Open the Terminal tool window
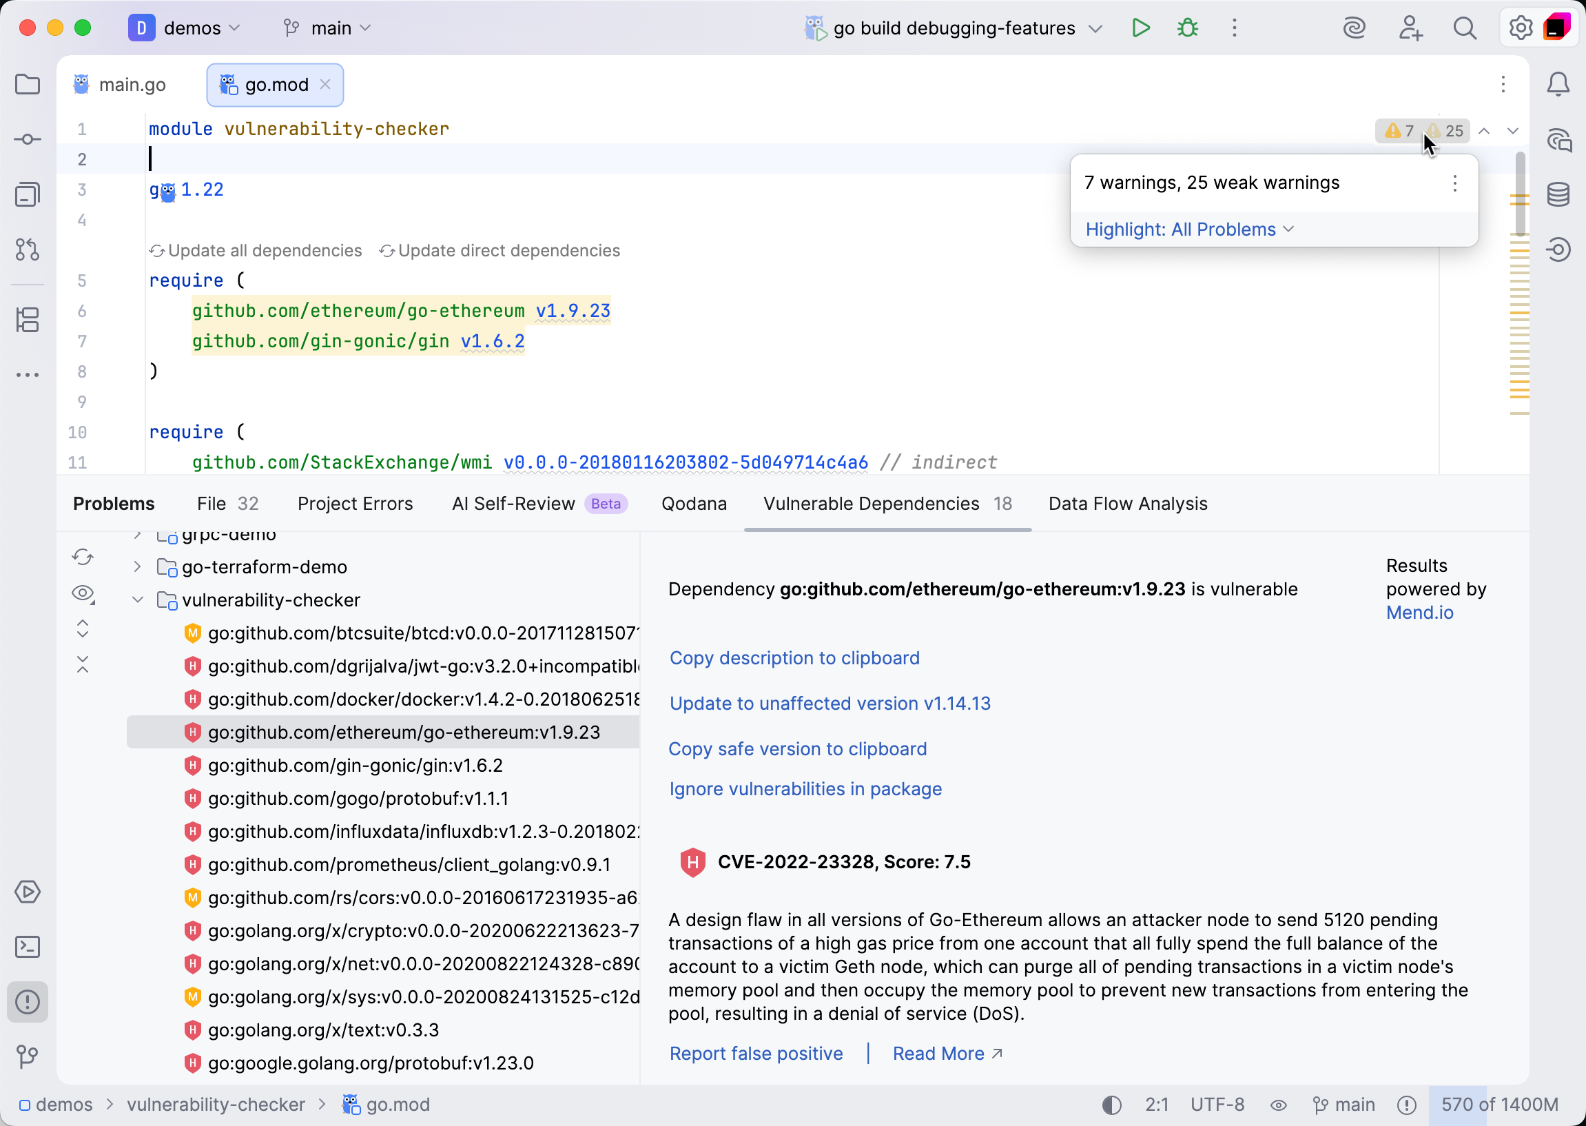The height and width of the screenshot is (1126, 1586). point(28,947)
